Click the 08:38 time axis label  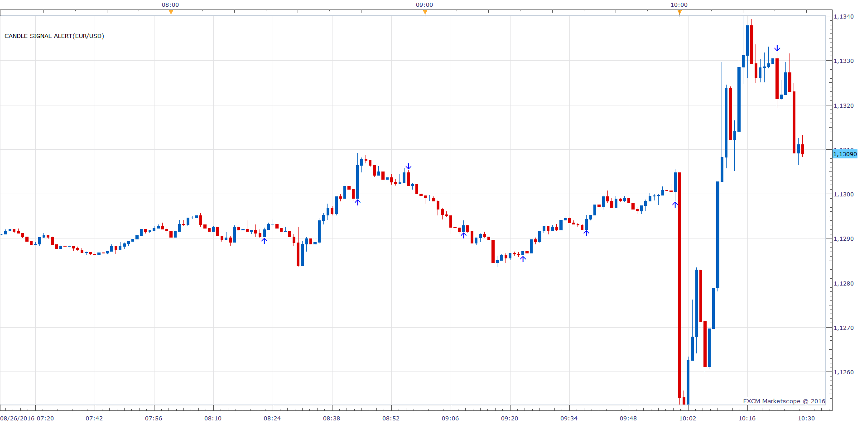click(332, 419)
